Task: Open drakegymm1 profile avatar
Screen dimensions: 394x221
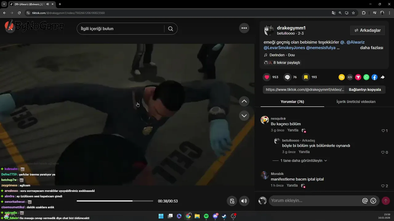Action: click(x=269, y=30)
